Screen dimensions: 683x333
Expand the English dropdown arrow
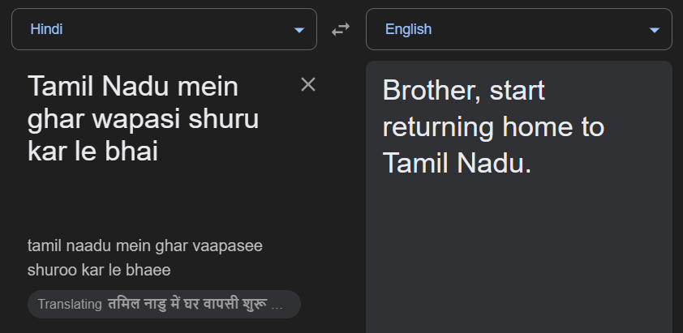[x=655, y=30]
